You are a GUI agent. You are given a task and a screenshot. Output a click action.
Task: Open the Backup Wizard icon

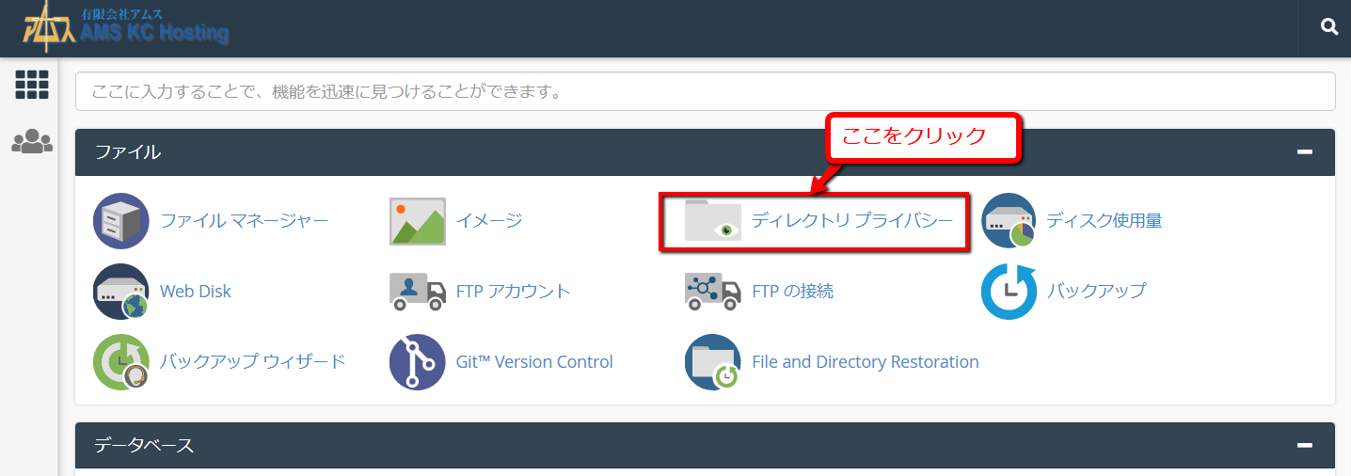[x=121, y=362]
